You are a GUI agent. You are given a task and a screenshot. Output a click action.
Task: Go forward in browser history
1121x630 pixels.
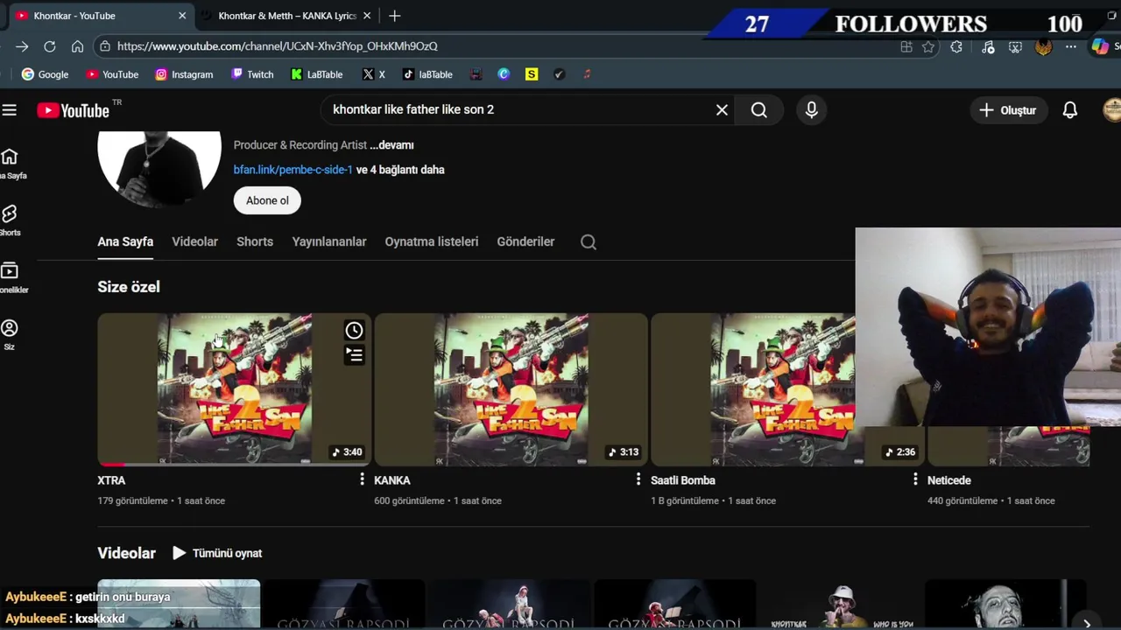point(22,46)
